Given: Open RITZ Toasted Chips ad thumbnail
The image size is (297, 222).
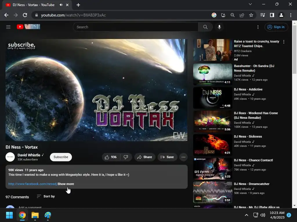Looking at the screenshot, I should (213, 50).
